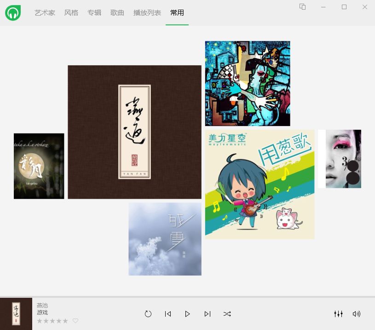Skip to the next track
Viewport: 375px width, 330px height.
[208, 314]
